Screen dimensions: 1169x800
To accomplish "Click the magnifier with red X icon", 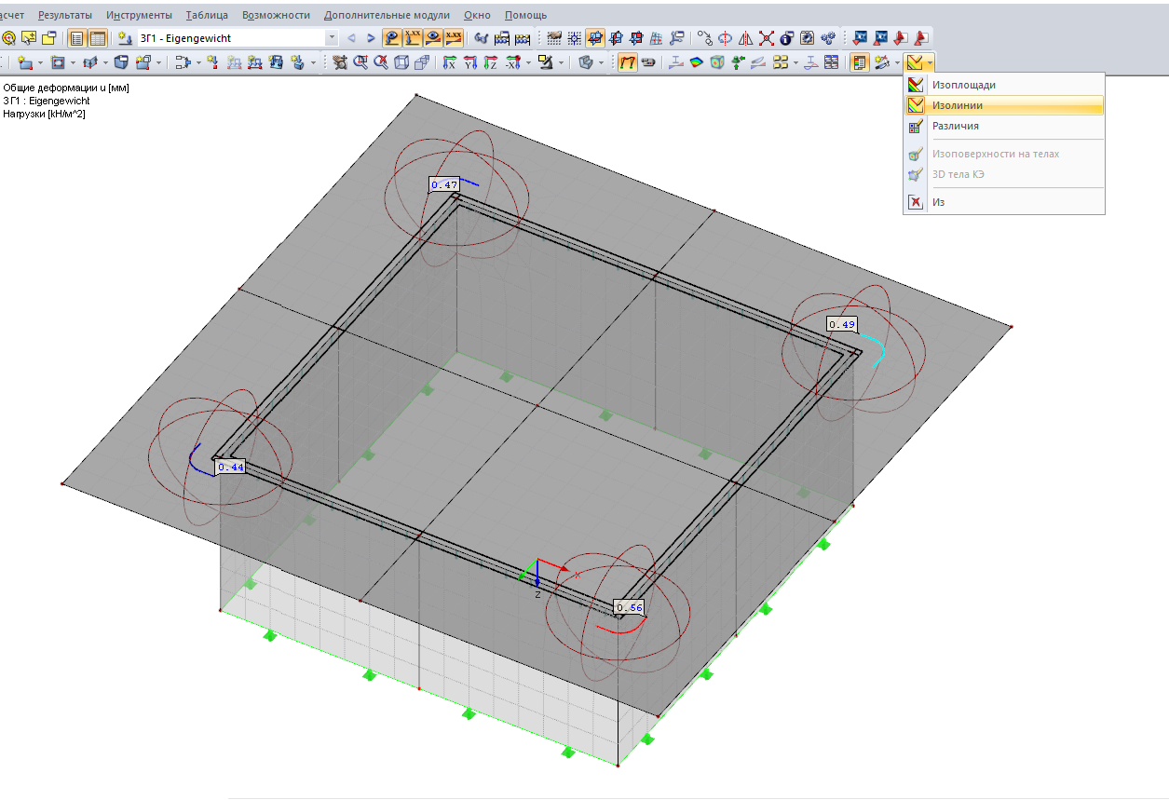I will point(381,62).
